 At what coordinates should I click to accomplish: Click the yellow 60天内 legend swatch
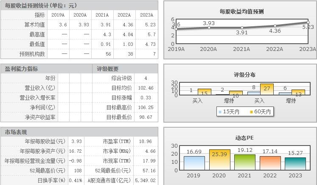coord(252,112)
